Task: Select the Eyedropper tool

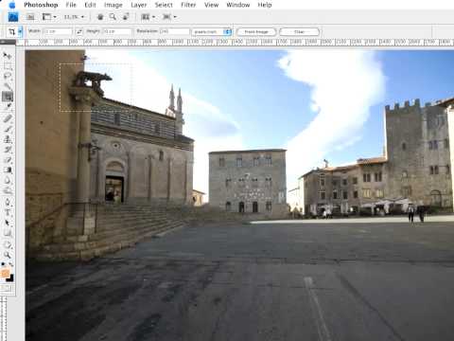Action: [x=8, y=107]
